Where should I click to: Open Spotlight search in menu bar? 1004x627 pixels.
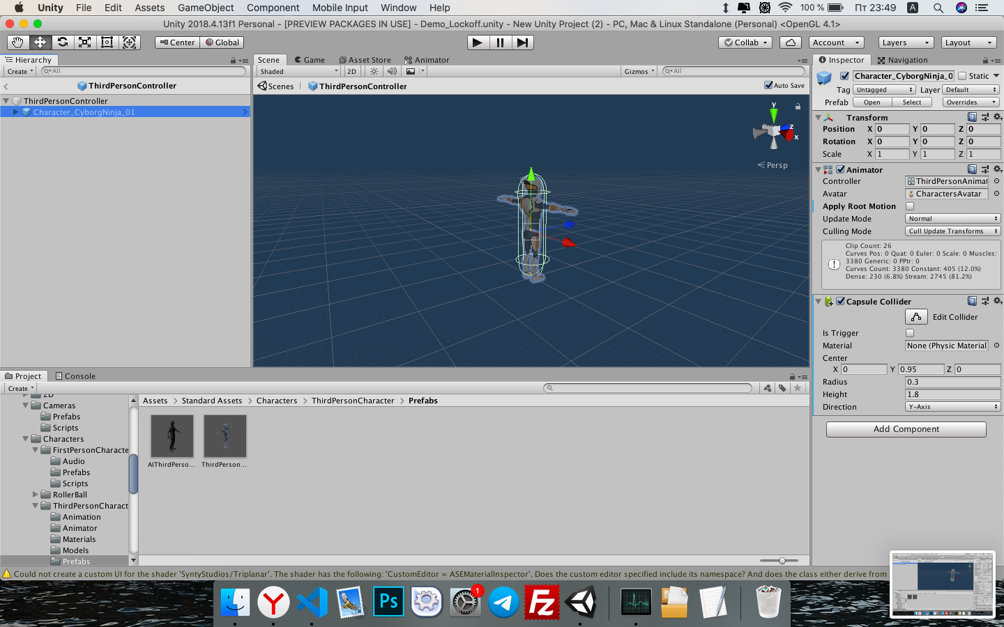938,8
